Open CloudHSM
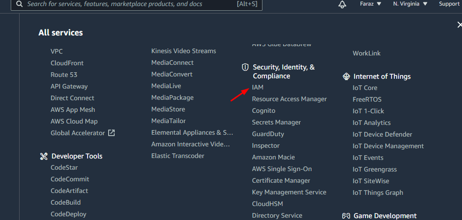The width and height of the screenshot is (462, 220). point(267,204)
